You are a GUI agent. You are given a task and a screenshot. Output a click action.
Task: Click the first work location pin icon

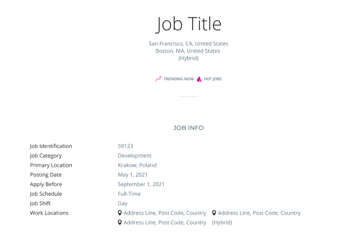[x=120, y=213]
